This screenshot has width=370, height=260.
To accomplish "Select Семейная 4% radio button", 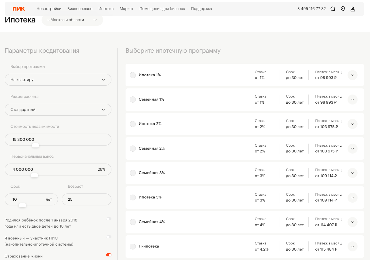I will (x=133, y=222).
